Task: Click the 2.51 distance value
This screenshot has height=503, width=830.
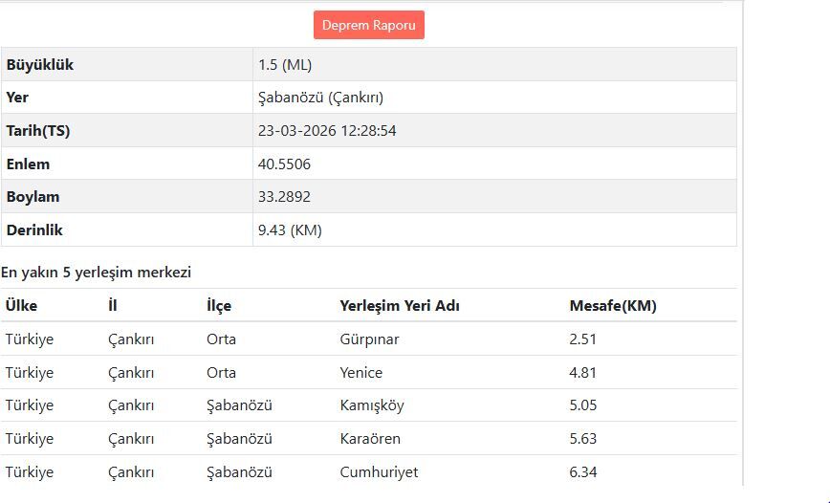Action: click(x=582, y=339)
